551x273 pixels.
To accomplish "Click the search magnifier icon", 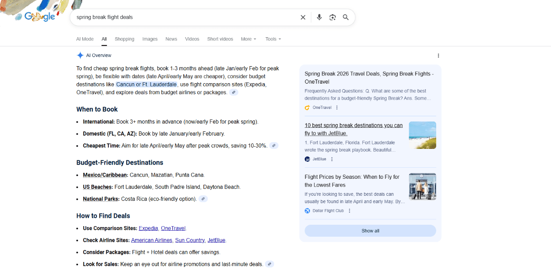I will 346,17.
